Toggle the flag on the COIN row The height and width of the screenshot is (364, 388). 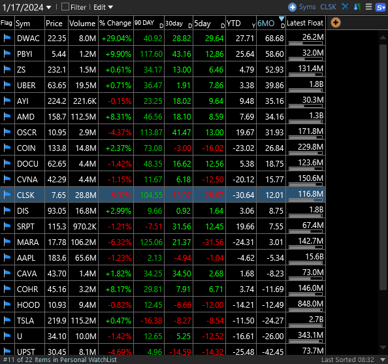tap(7, 148)
